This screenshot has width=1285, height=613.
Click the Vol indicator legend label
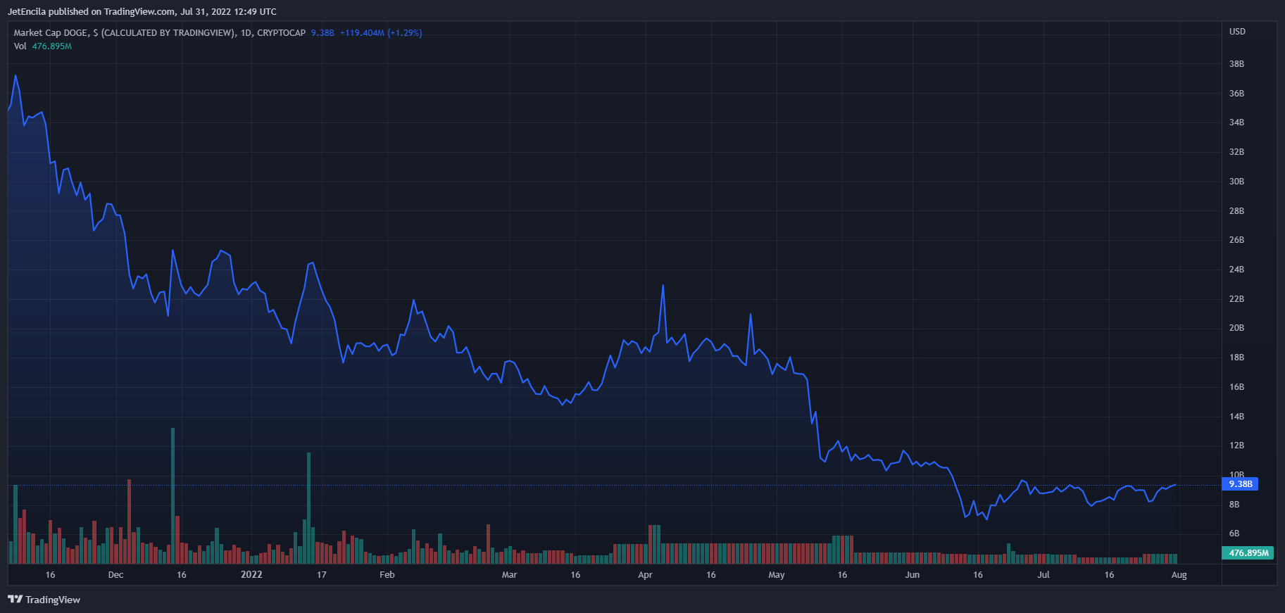pyautogui.click(x=20, y=46)
